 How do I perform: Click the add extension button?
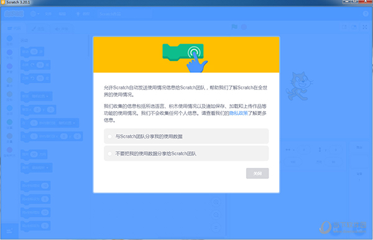click(x=9, y=231)
